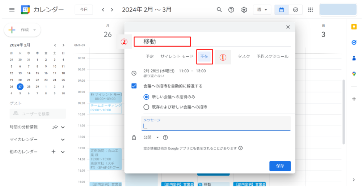Open Google Maps in side panel
Image resolution: width=362 pixels, height=189 pixels.
pos(354,74)
